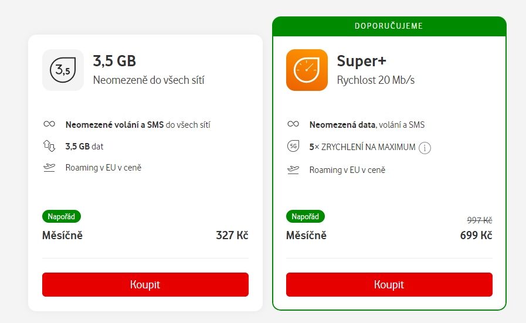Viewport: 526px width, 323px height.
Task: Click the 699 Kč discounted price
Action: click(x=476, y=236)
